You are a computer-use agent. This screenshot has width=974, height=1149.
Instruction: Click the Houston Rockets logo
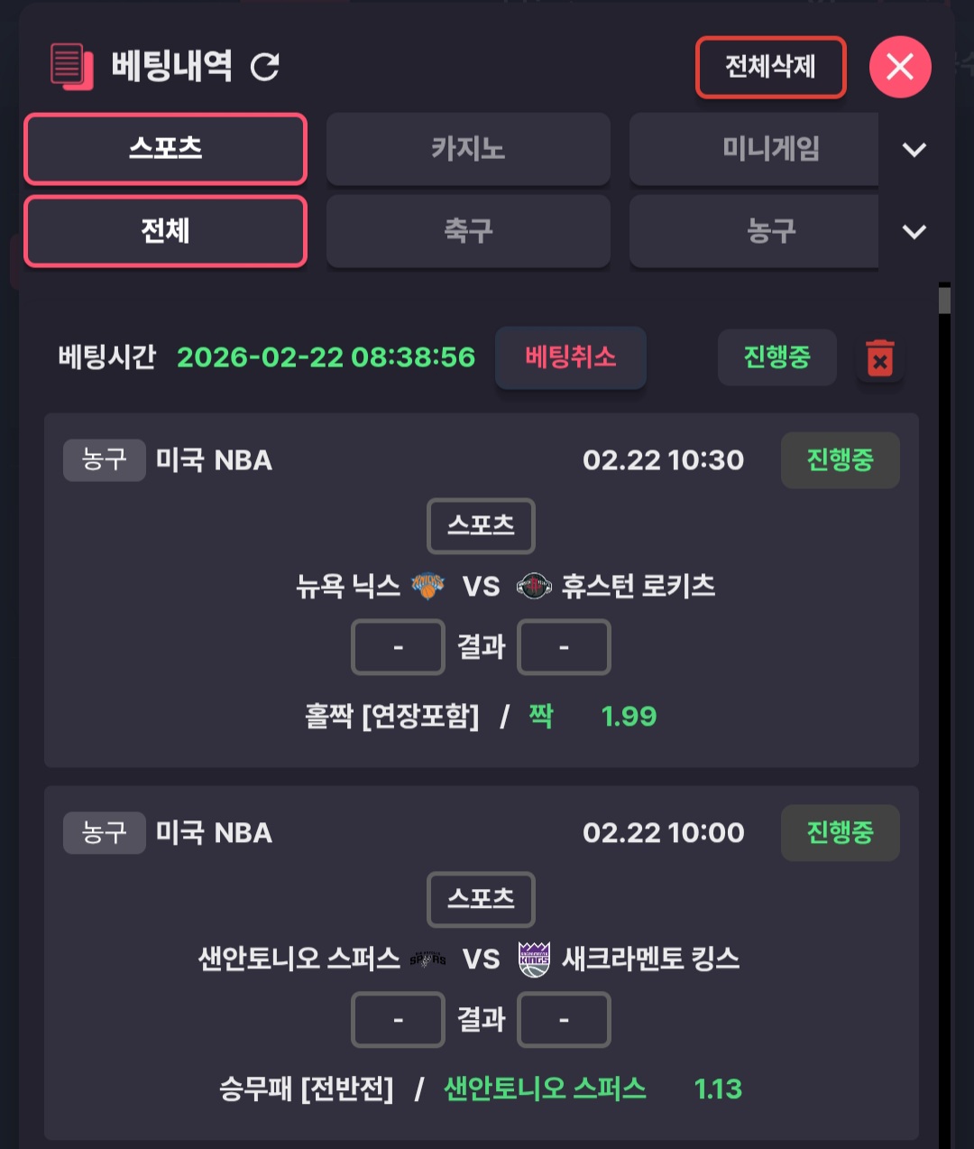click(x=534, y=586)
